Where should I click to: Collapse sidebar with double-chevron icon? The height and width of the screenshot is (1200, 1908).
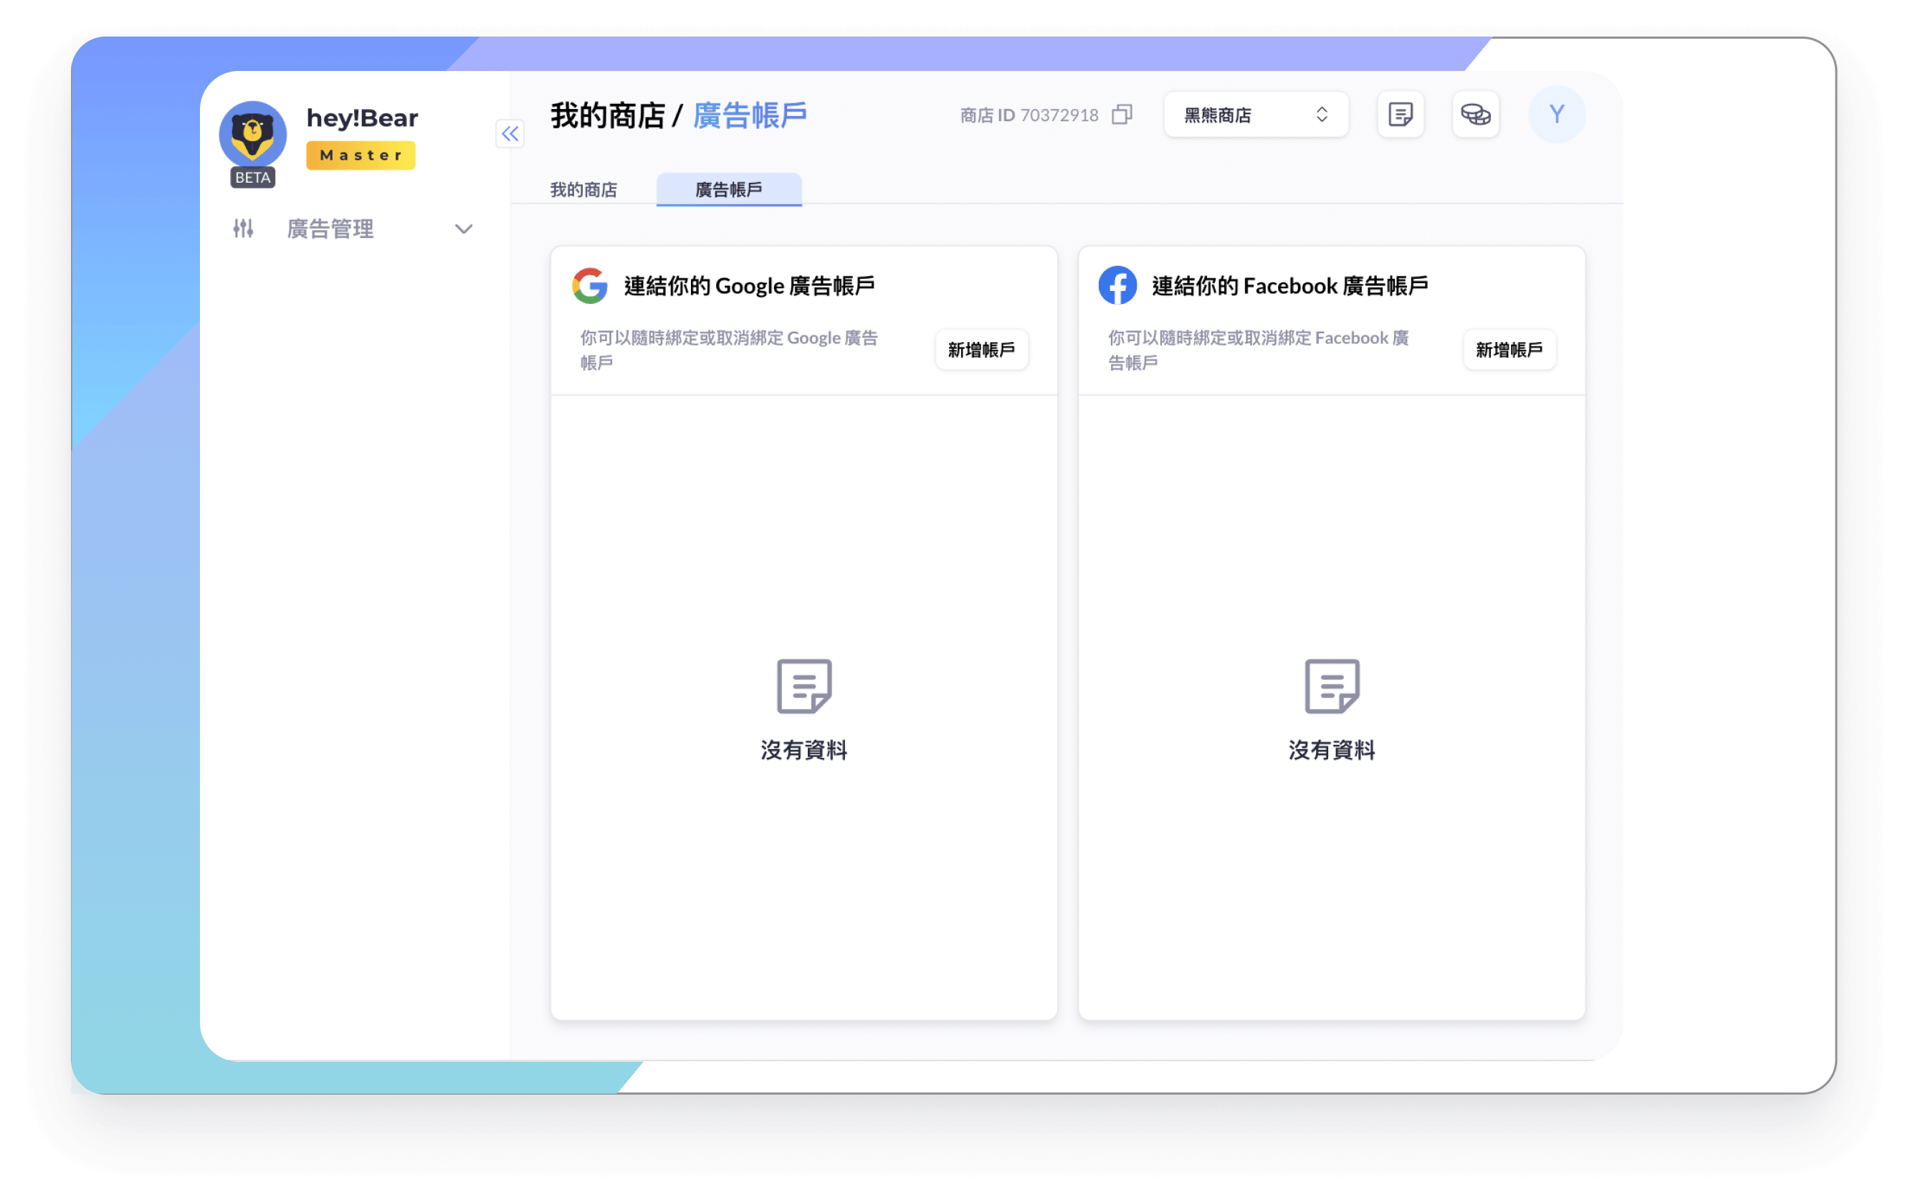[x=510, y=134]
